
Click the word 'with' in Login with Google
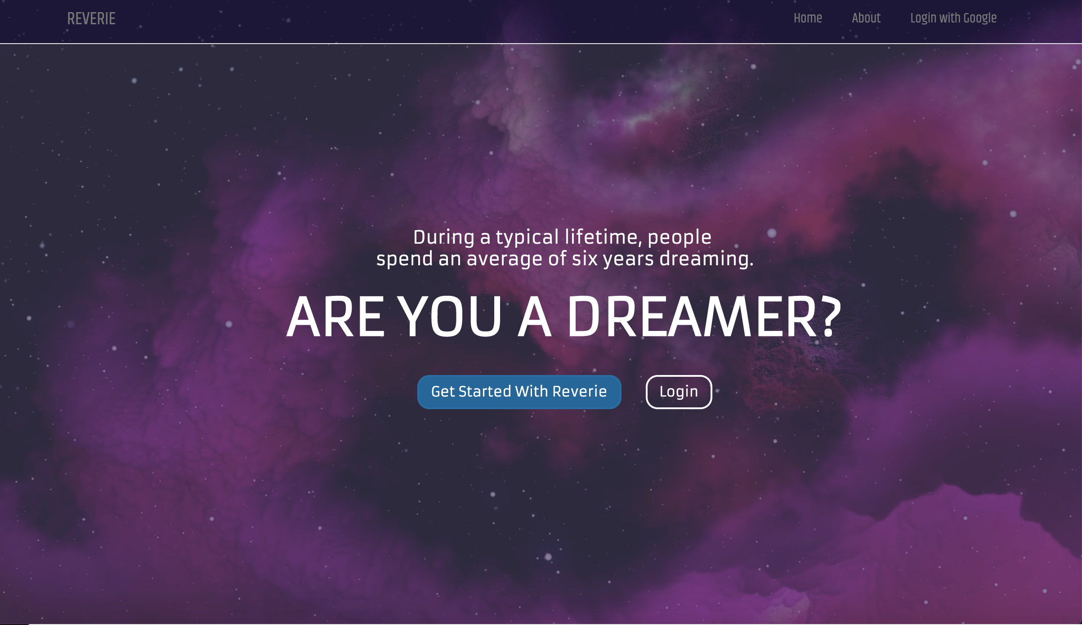[950, 18]
